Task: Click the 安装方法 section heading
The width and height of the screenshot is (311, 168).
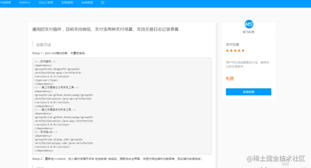Action: 44,45
